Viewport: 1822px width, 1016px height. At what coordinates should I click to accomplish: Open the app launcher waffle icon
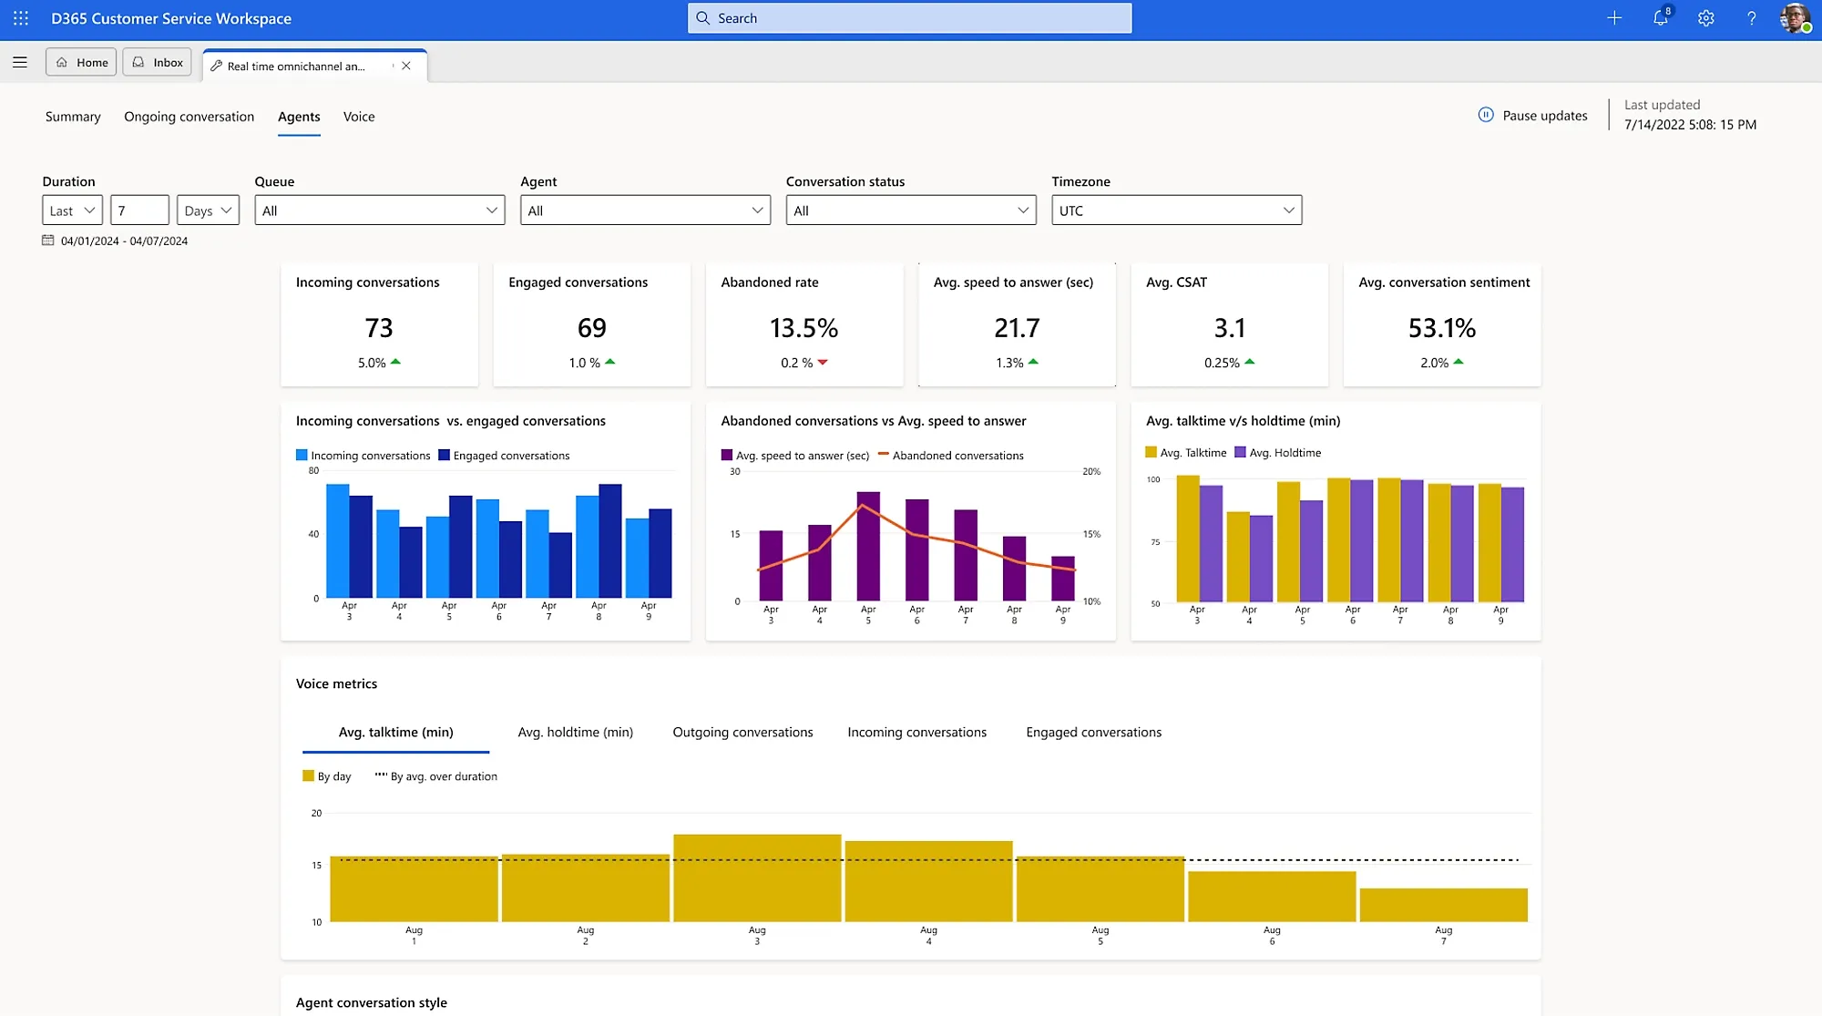(21, 18)
